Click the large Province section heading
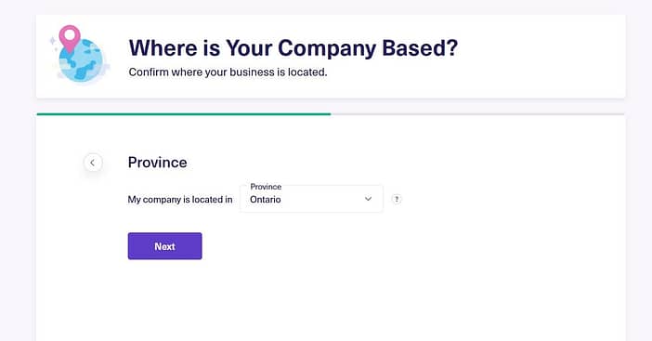This screenshot has width=652, height=341. coord(157,163)
